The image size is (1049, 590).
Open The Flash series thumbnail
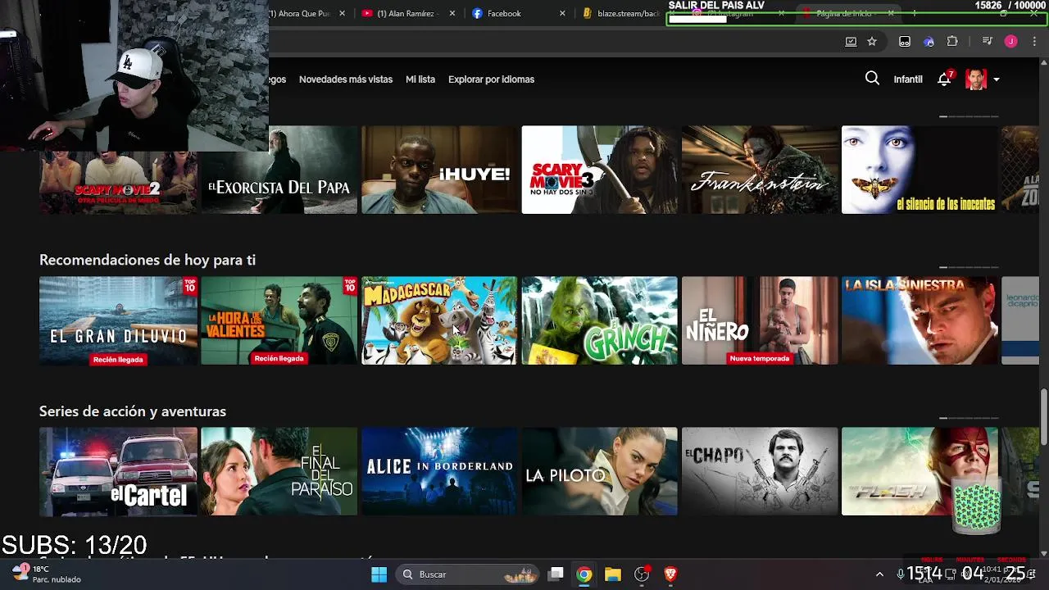pos(920,471)
